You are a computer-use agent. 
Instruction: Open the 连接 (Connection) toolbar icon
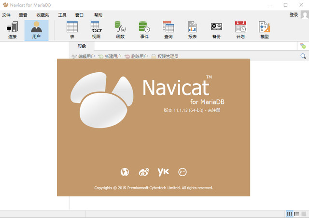tap(13, 30)
